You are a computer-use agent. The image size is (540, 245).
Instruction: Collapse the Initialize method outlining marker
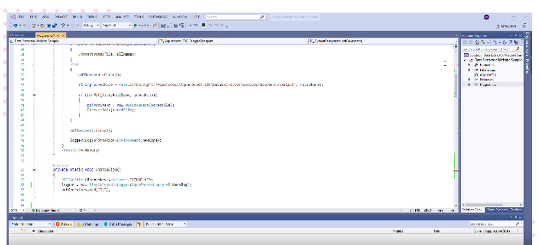pyautogui.click(x=33, y=169)
